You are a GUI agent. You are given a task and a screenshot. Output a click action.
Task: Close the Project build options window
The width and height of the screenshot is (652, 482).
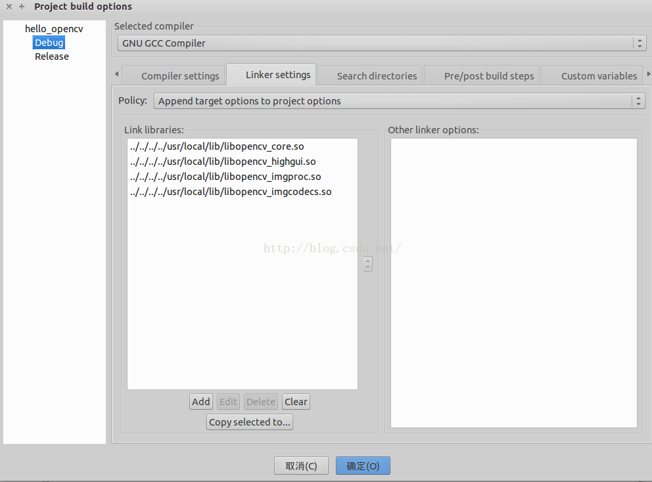point(9,7)
